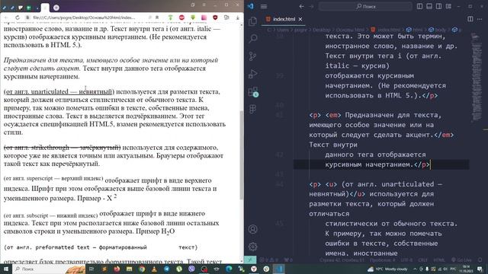The height and width of the screenshot is (274, 488).
Task: Switch to the first pinned browser tab
Action: 5,8
